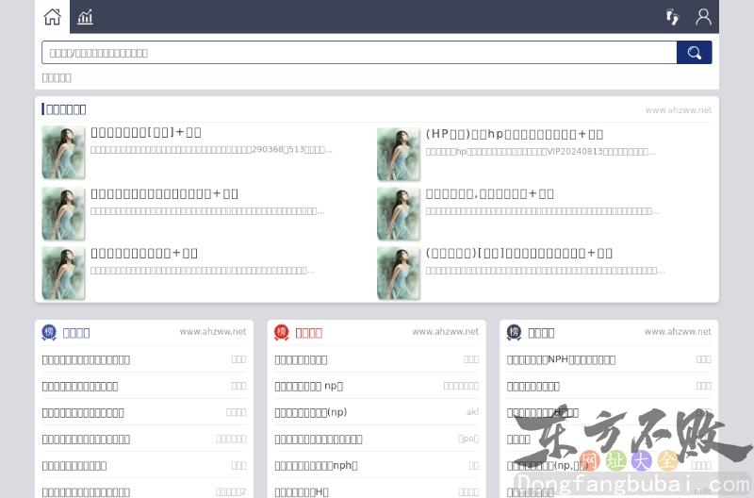754x498 pixels.
Task: Click the red ranking badge icon
Action: [281, 332]
